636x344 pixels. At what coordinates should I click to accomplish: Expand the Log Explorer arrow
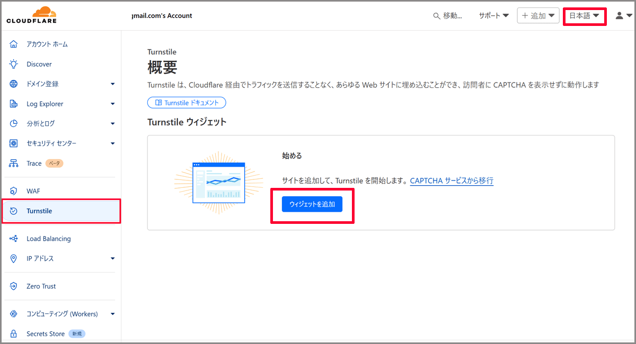[x=112, y=104]
